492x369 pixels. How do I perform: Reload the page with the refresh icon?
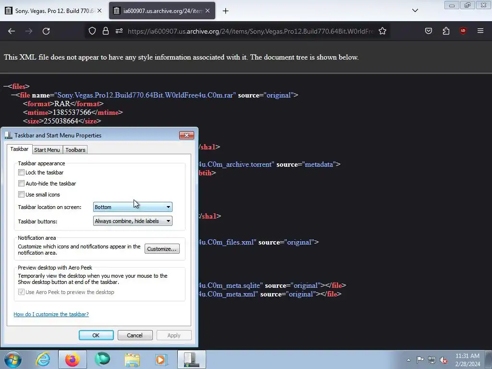tap(46, 31)
